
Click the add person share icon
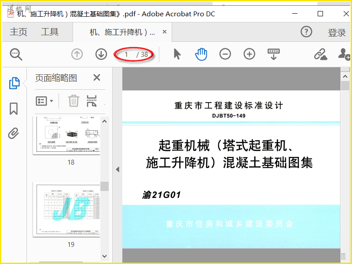coord(344,54)
